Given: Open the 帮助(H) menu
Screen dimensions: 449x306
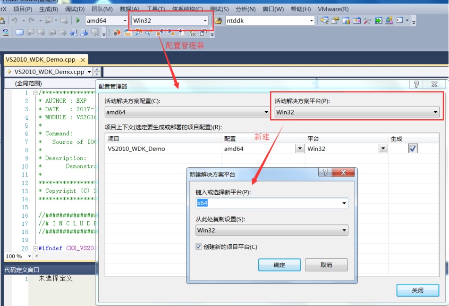Looking at the screenshot, I should click(x=301, y=9).
